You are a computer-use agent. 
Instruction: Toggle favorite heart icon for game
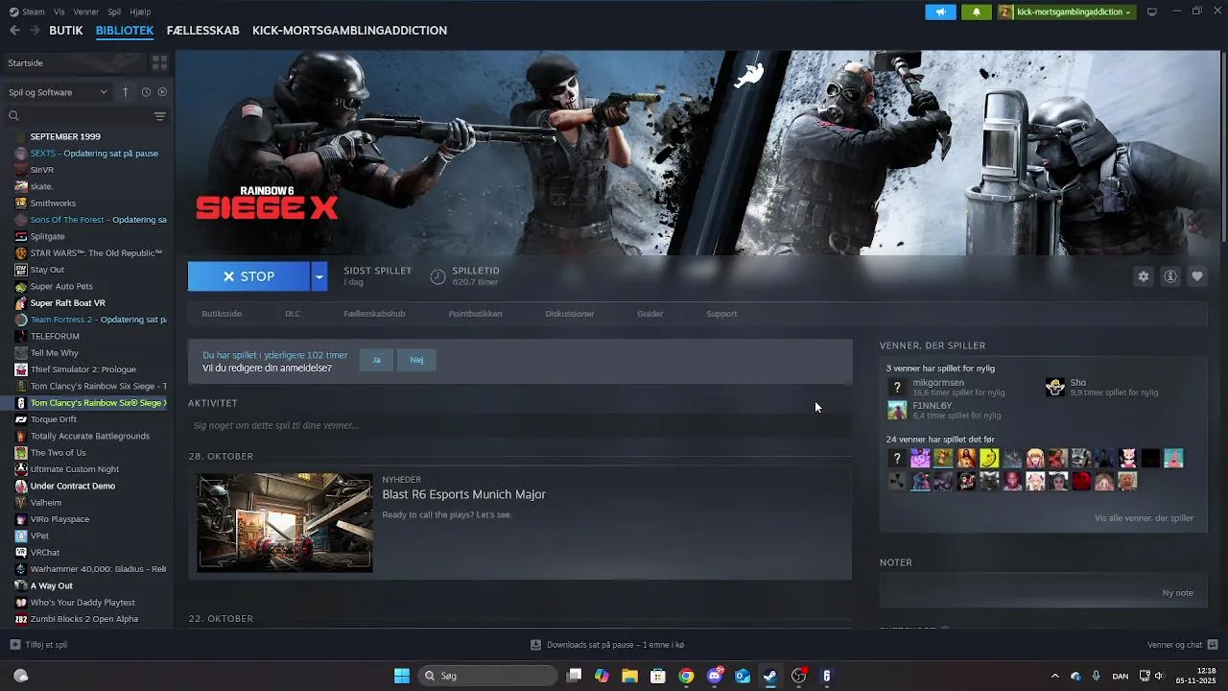1197,276
